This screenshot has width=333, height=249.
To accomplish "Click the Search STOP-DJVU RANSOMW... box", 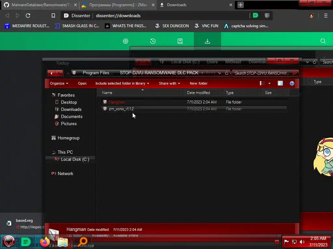I will tap(265, 73).
